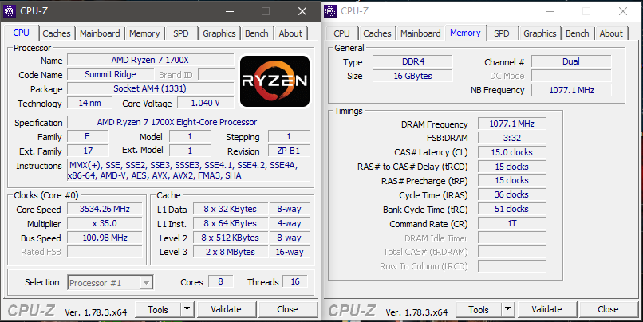
Task: Click the Tools button in left window
Action: click(x=158, y=309)
